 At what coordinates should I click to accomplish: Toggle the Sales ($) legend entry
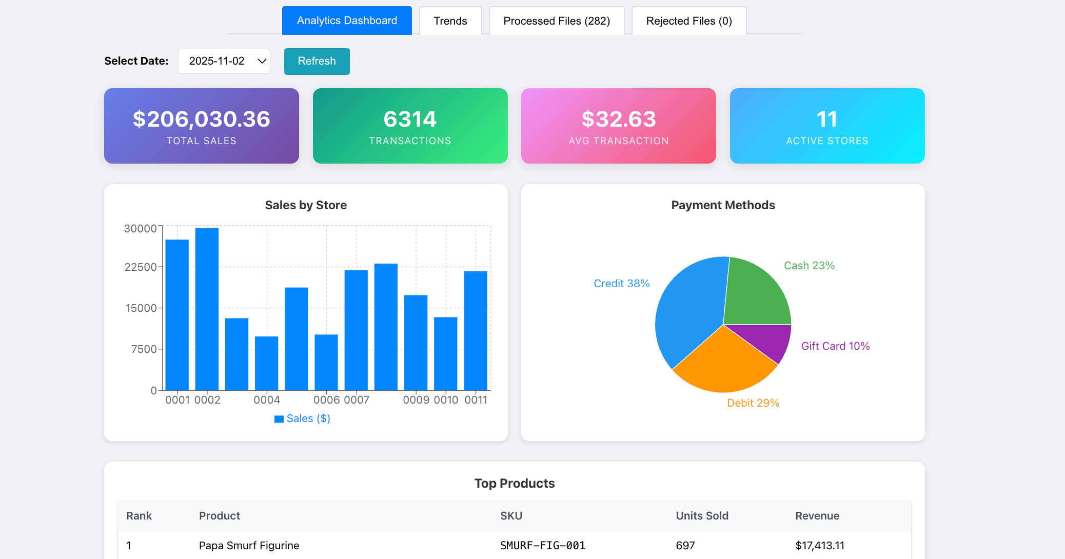[x=303, y=418]
